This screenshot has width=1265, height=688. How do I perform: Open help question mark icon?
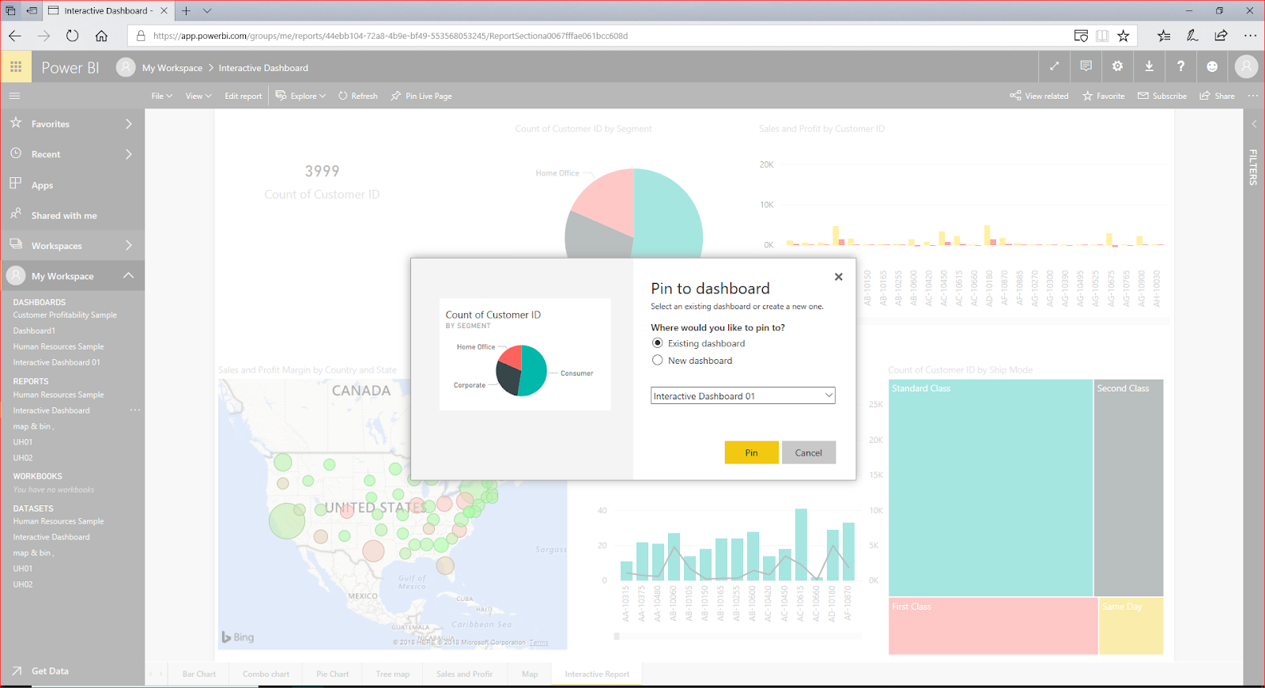coord(1180,66)
